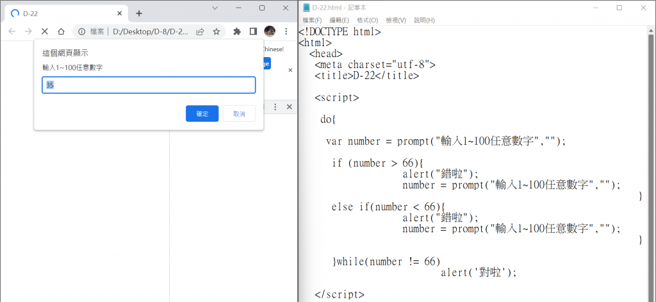The image size is (656, 302).
Task: Dismiss the translate banner with small X
Action: pyautogui.click(x=290, y=70)
